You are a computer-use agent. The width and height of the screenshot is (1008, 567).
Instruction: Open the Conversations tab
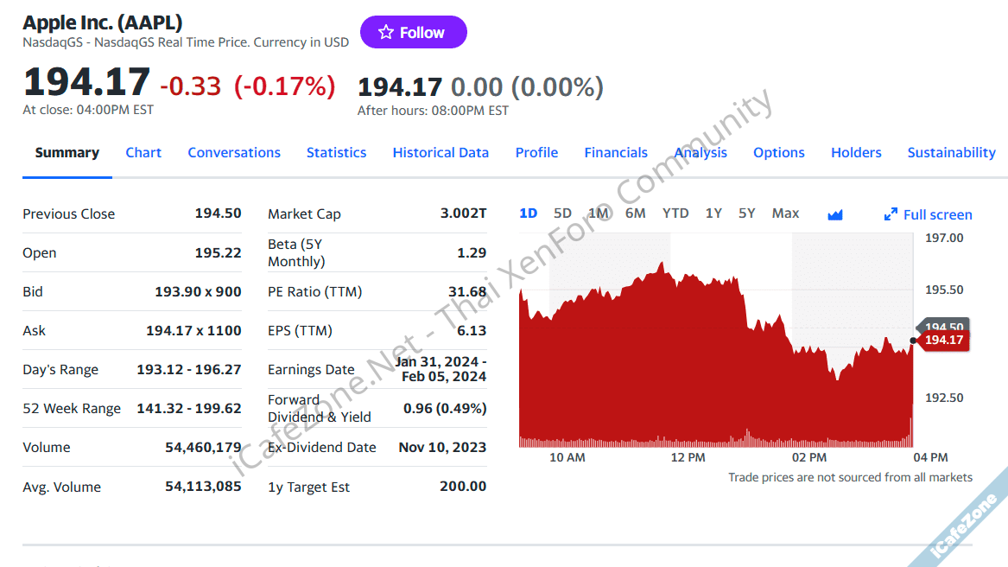tap(234, 152)
